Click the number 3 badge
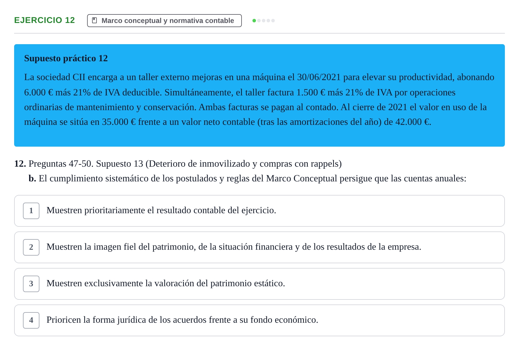Image resolution: width=519 pixels, height=351 pixels. tap(31, 284)
